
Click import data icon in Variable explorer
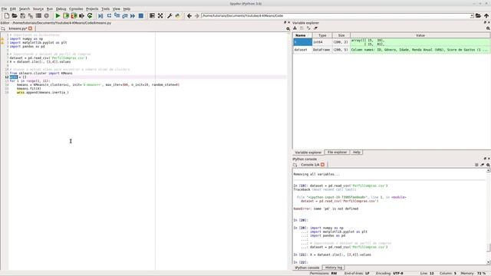tap(295, 28)
